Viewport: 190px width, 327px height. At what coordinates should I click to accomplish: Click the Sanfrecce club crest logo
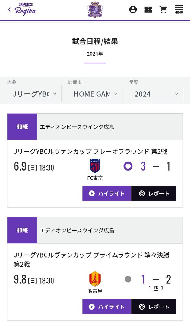point(95,10)
